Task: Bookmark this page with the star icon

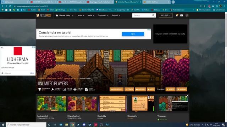Action: point(204,6)
